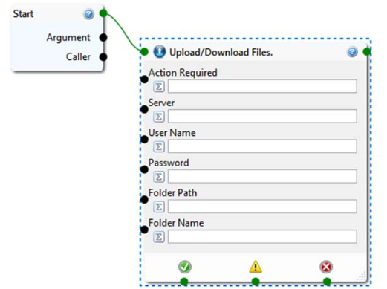Open expression editor sigma for Action Required
Viewport: 387px width, 289px height.
pyautogui.click(x=159, y=86)
